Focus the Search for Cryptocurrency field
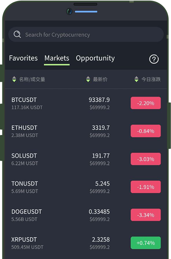The width and height of the screenshot is (171, 259). (x=86, y=35)
